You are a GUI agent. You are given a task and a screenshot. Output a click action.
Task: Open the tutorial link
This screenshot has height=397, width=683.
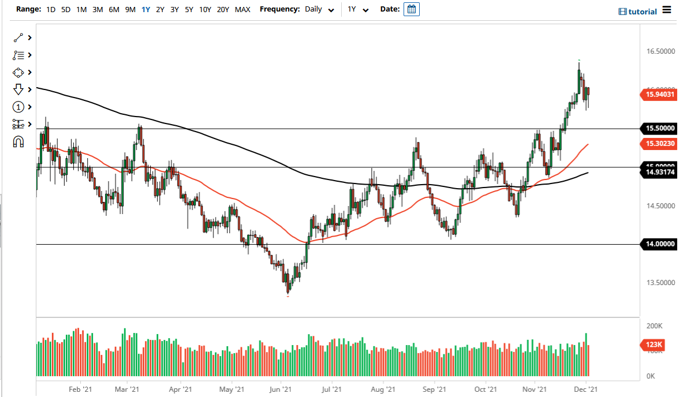click(641, 11)
